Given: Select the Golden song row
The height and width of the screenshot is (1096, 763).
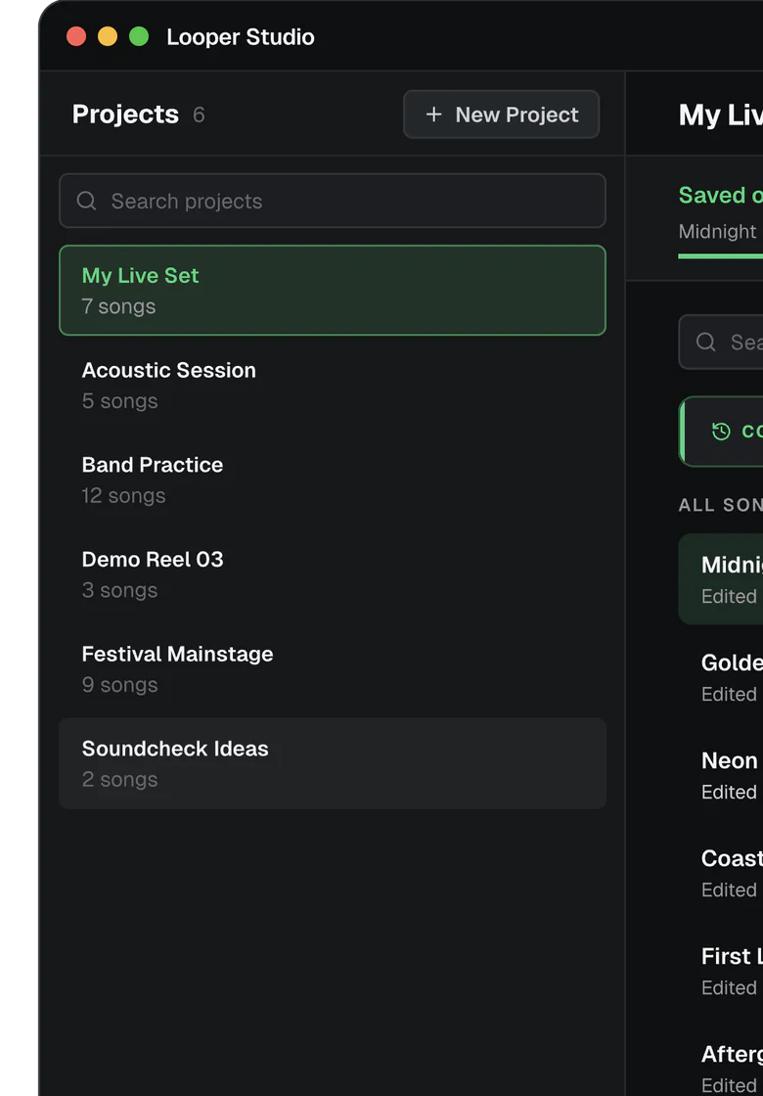Looking at the screenshot, I should (720, 676).
